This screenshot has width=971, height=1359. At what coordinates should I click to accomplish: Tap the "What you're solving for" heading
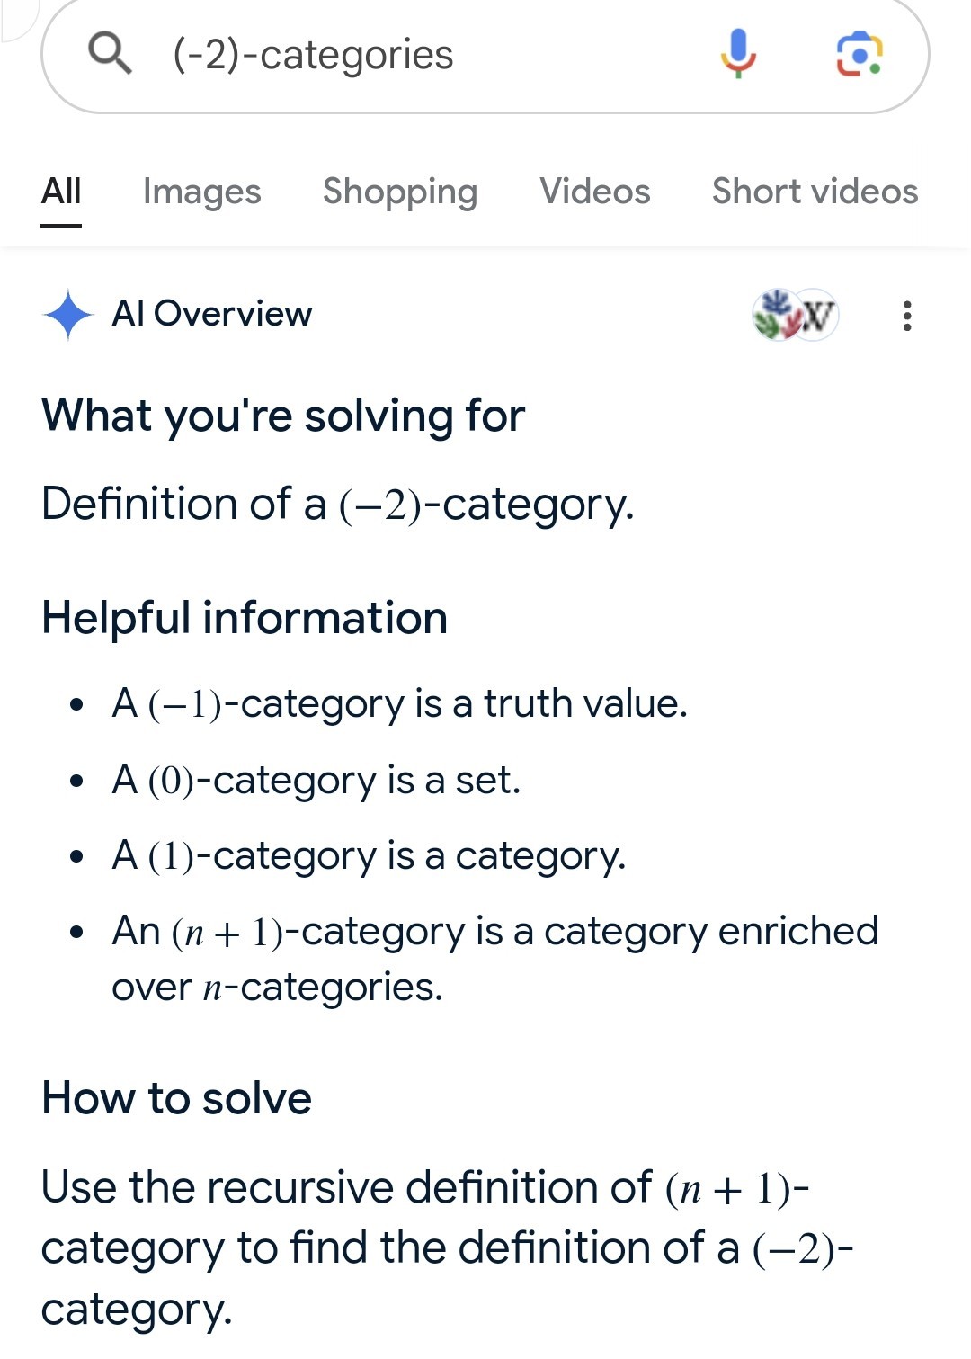(x=283, y=416)
